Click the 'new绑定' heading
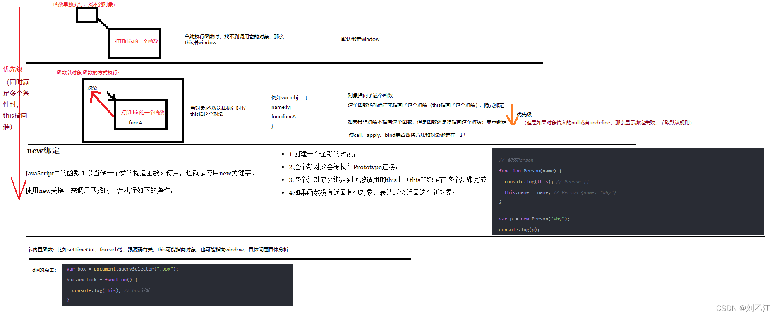This screenshot has height=316, width=777. (x=43, y=151)
